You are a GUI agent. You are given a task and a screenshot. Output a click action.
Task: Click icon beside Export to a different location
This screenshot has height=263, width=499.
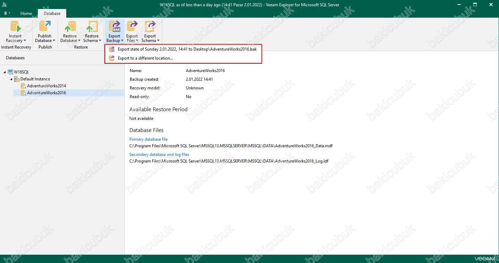[x=112, y=58]
